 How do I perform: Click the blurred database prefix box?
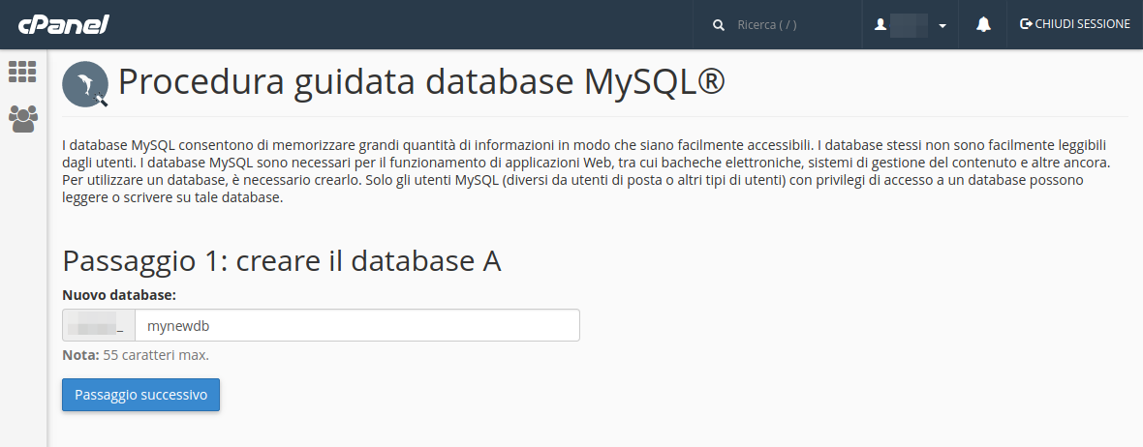pyautogui.click(x=99, y=325)
